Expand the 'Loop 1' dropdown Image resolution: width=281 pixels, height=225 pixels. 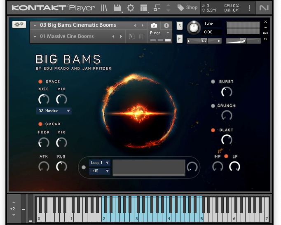point(100,163)
